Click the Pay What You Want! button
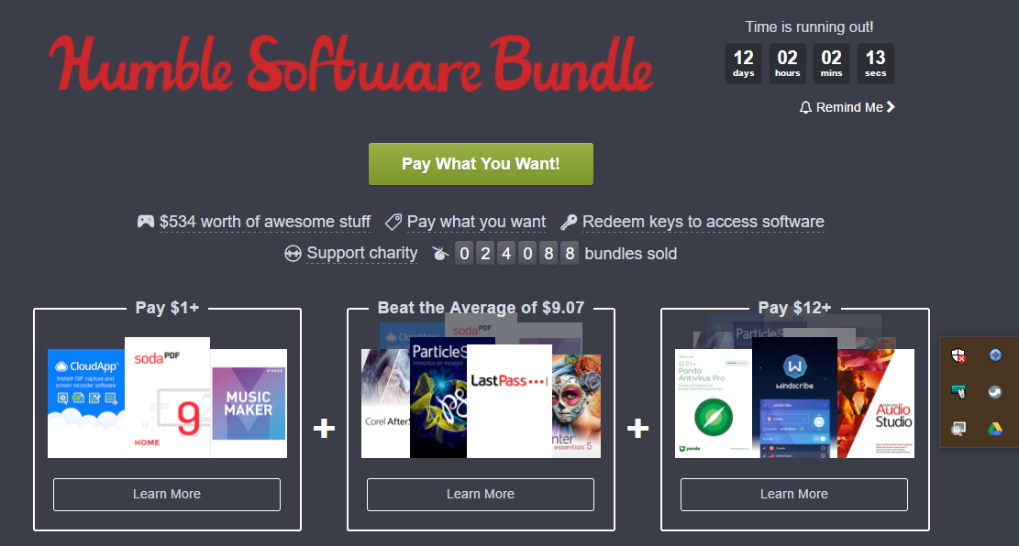The image size is (1019, 546). coord(481,164)
